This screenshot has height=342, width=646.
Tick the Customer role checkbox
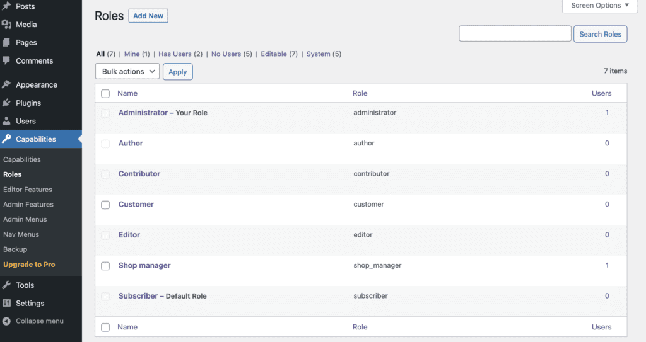point(105,205)
